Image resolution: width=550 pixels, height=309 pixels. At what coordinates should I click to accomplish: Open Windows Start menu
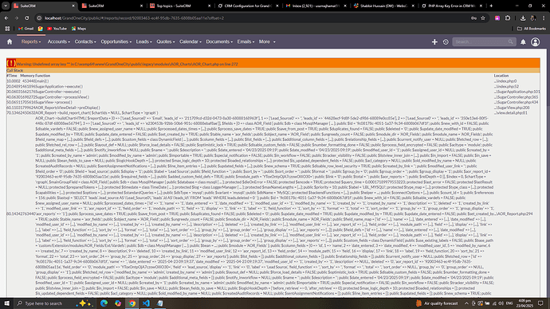pos(6,303)
